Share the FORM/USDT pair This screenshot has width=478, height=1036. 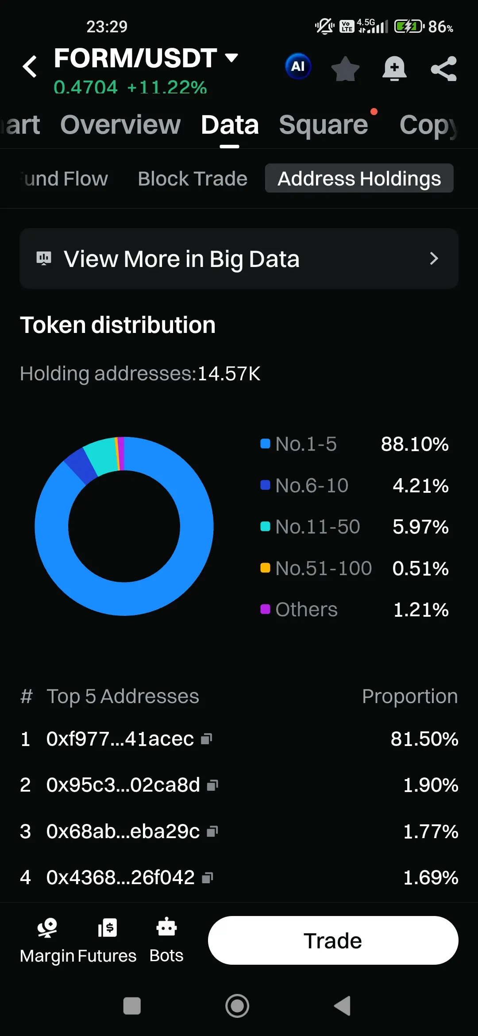443,69
